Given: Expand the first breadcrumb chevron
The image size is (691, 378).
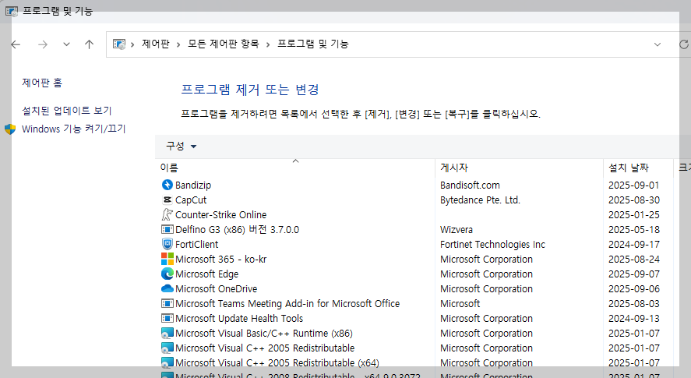Looking at the screenshot, I should tap(132, 44).
